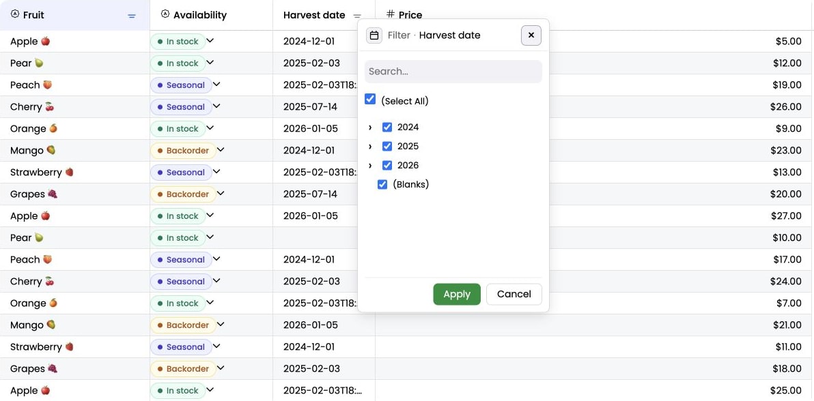Open the availability dropdown in the $26.00 Cherry row
The width and height of the screenshot is (814, 401).
click(216, 106)
